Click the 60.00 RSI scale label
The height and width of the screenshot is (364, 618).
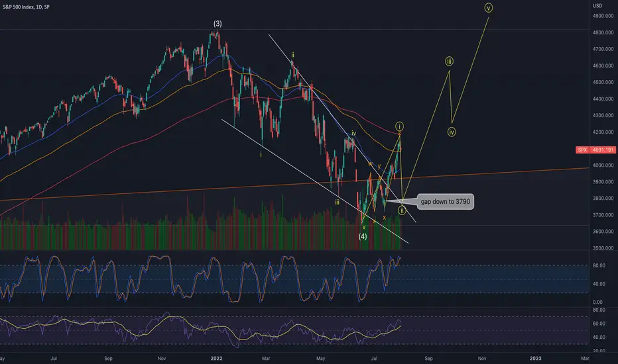599,324
